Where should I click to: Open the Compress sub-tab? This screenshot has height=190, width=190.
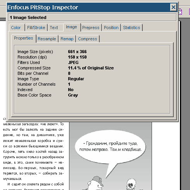point(88,39)
